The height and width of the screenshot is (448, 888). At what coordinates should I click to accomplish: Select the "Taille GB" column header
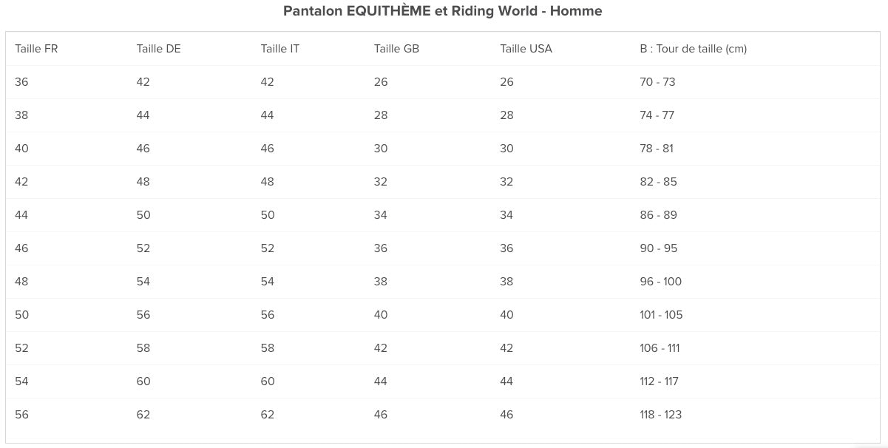[396, 49]
